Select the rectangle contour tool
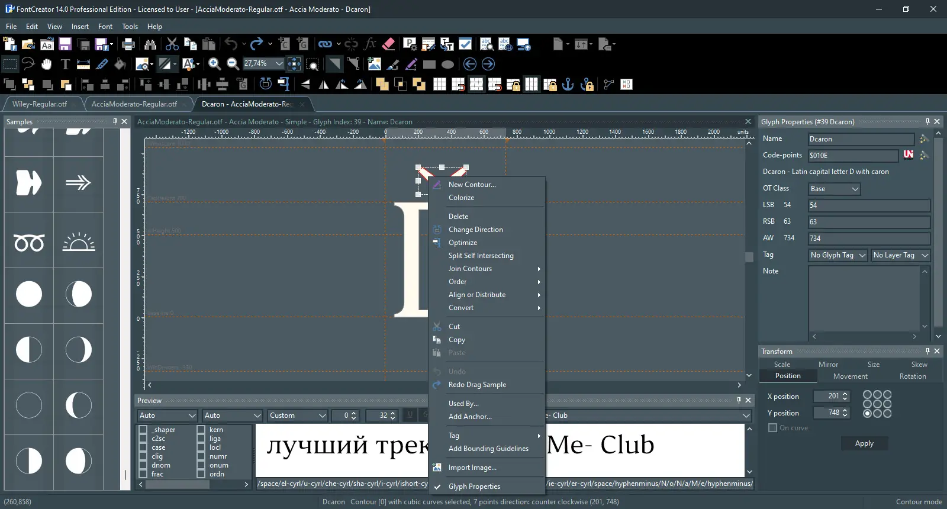 coord(430,64)
